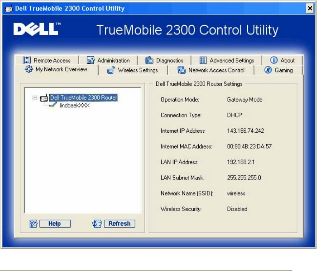
Task: Click the Internet IP 143.166.74.242
Action: tap(245, 131)
